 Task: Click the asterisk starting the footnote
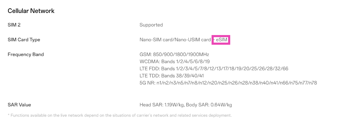pos(9,115)
